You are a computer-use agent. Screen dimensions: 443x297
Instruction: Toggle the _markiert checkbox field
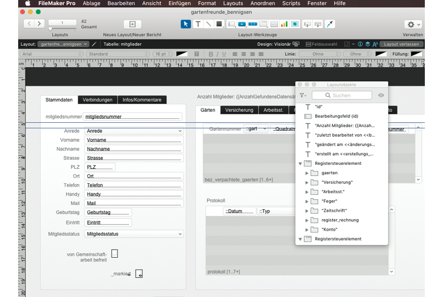pyautogui.click(x=139, y=274)
